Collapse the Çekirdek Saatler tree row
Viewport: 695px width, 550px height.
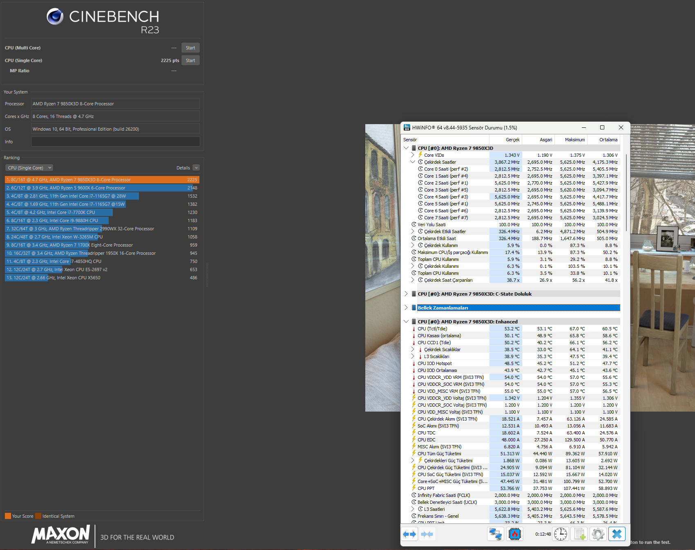(413, 162)
